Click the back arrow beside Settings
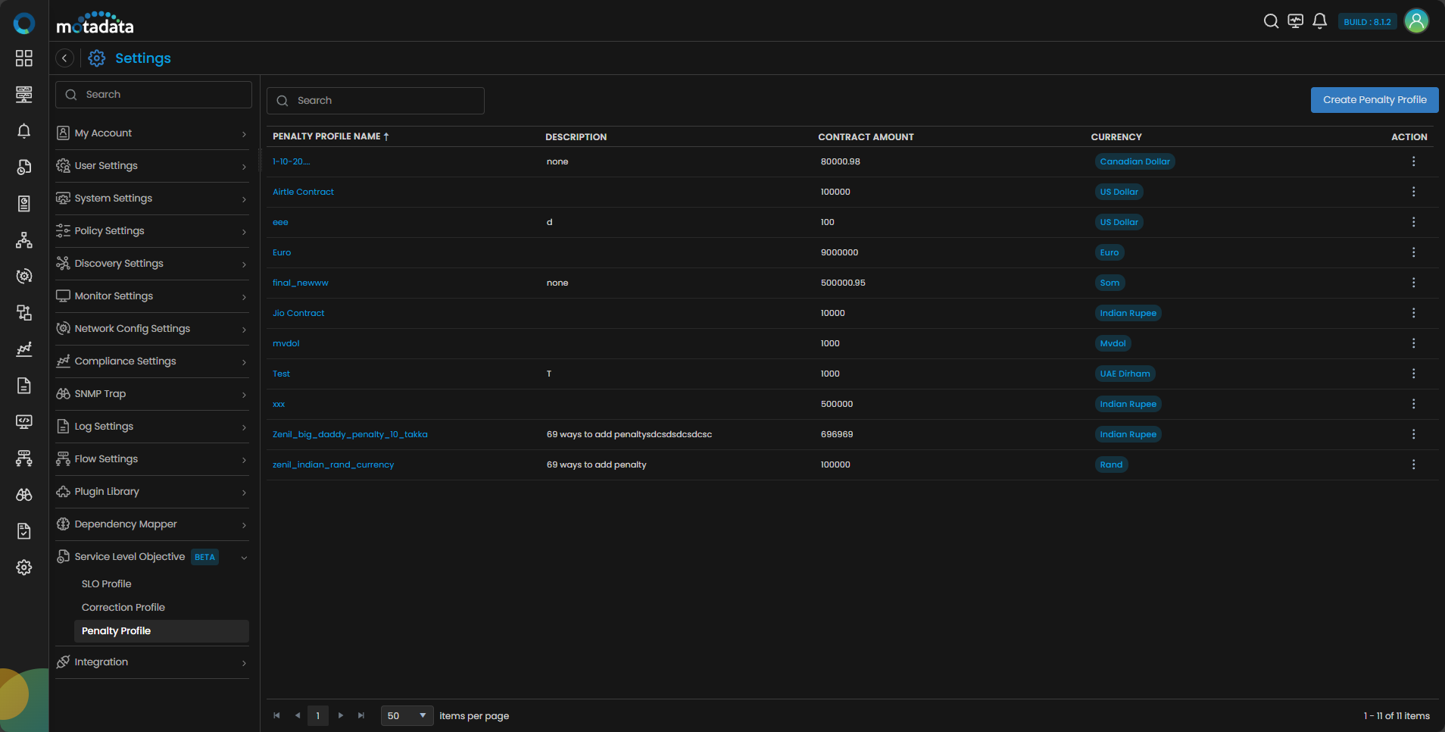The image size is (1445, 732). click(65, 58)
